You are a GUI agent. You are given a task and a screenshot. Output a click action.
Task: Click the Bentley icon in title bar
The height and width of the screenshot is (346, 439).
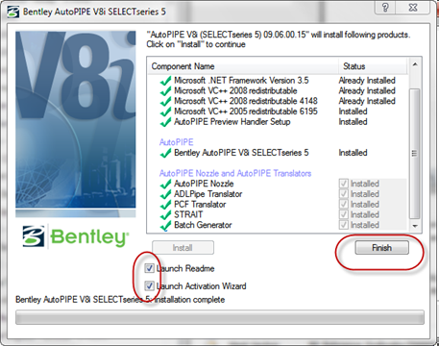click(13, 12)
